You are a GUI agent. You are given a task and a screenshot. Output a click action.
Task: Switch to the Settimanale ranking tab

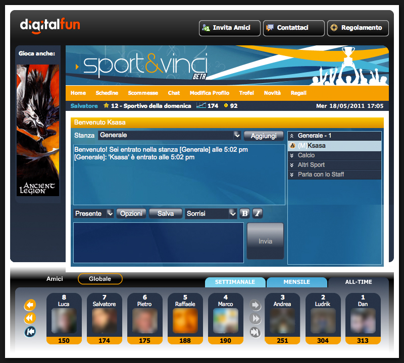click(235, 282)
